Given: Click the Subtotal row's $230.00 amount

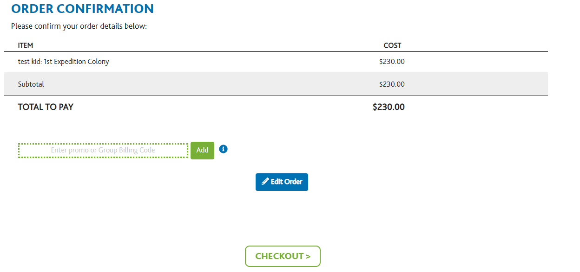Looking at the screenshot, I should click(392, 84).
